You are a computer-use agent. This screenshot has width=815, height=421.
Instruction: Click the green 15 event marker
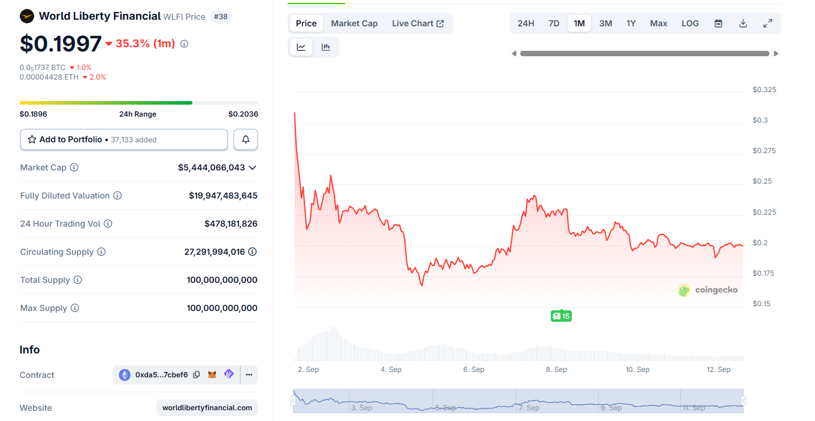(x=562, y=316)
